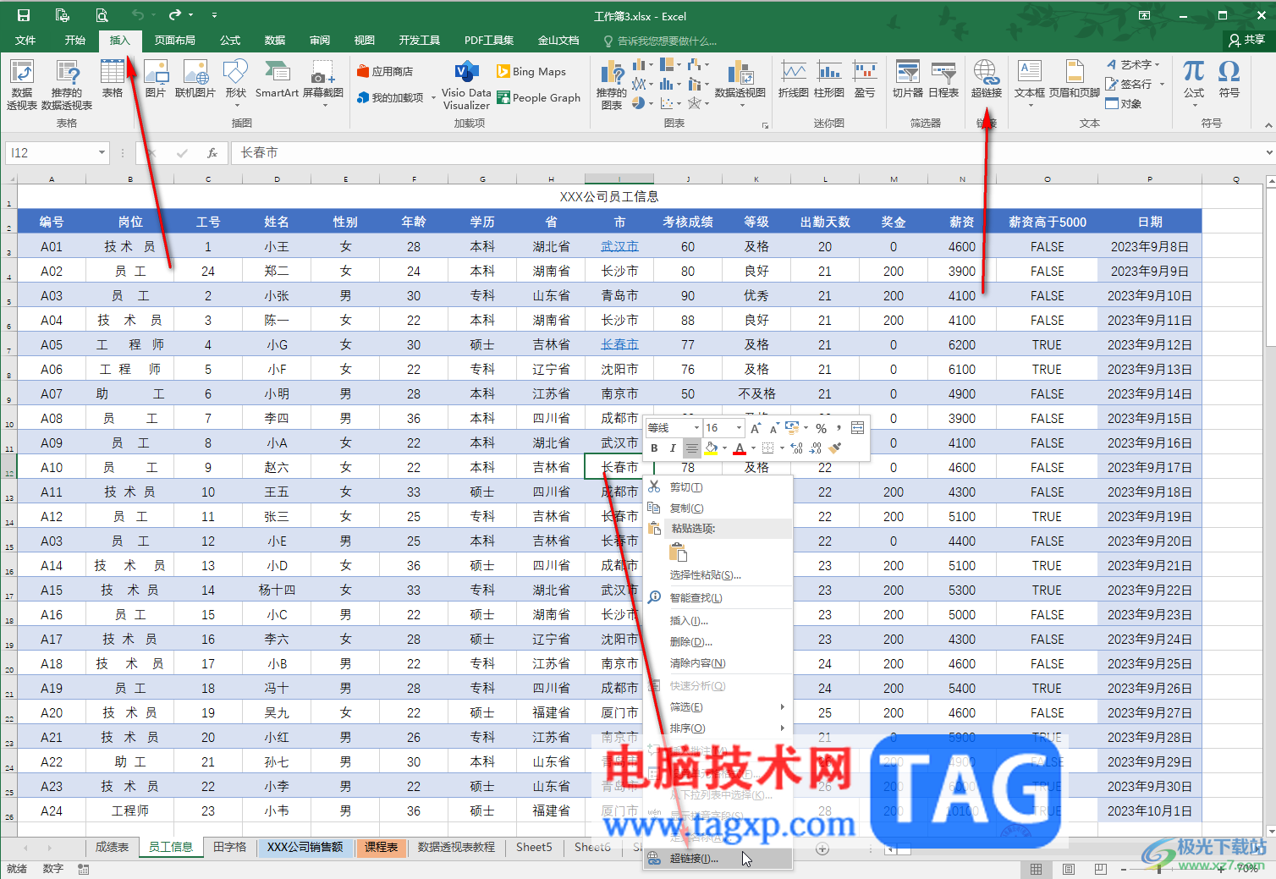Save the workbook from Quick Access Toolbar
The width and height of the screenshot is (1276, 879).
point(24,15)
